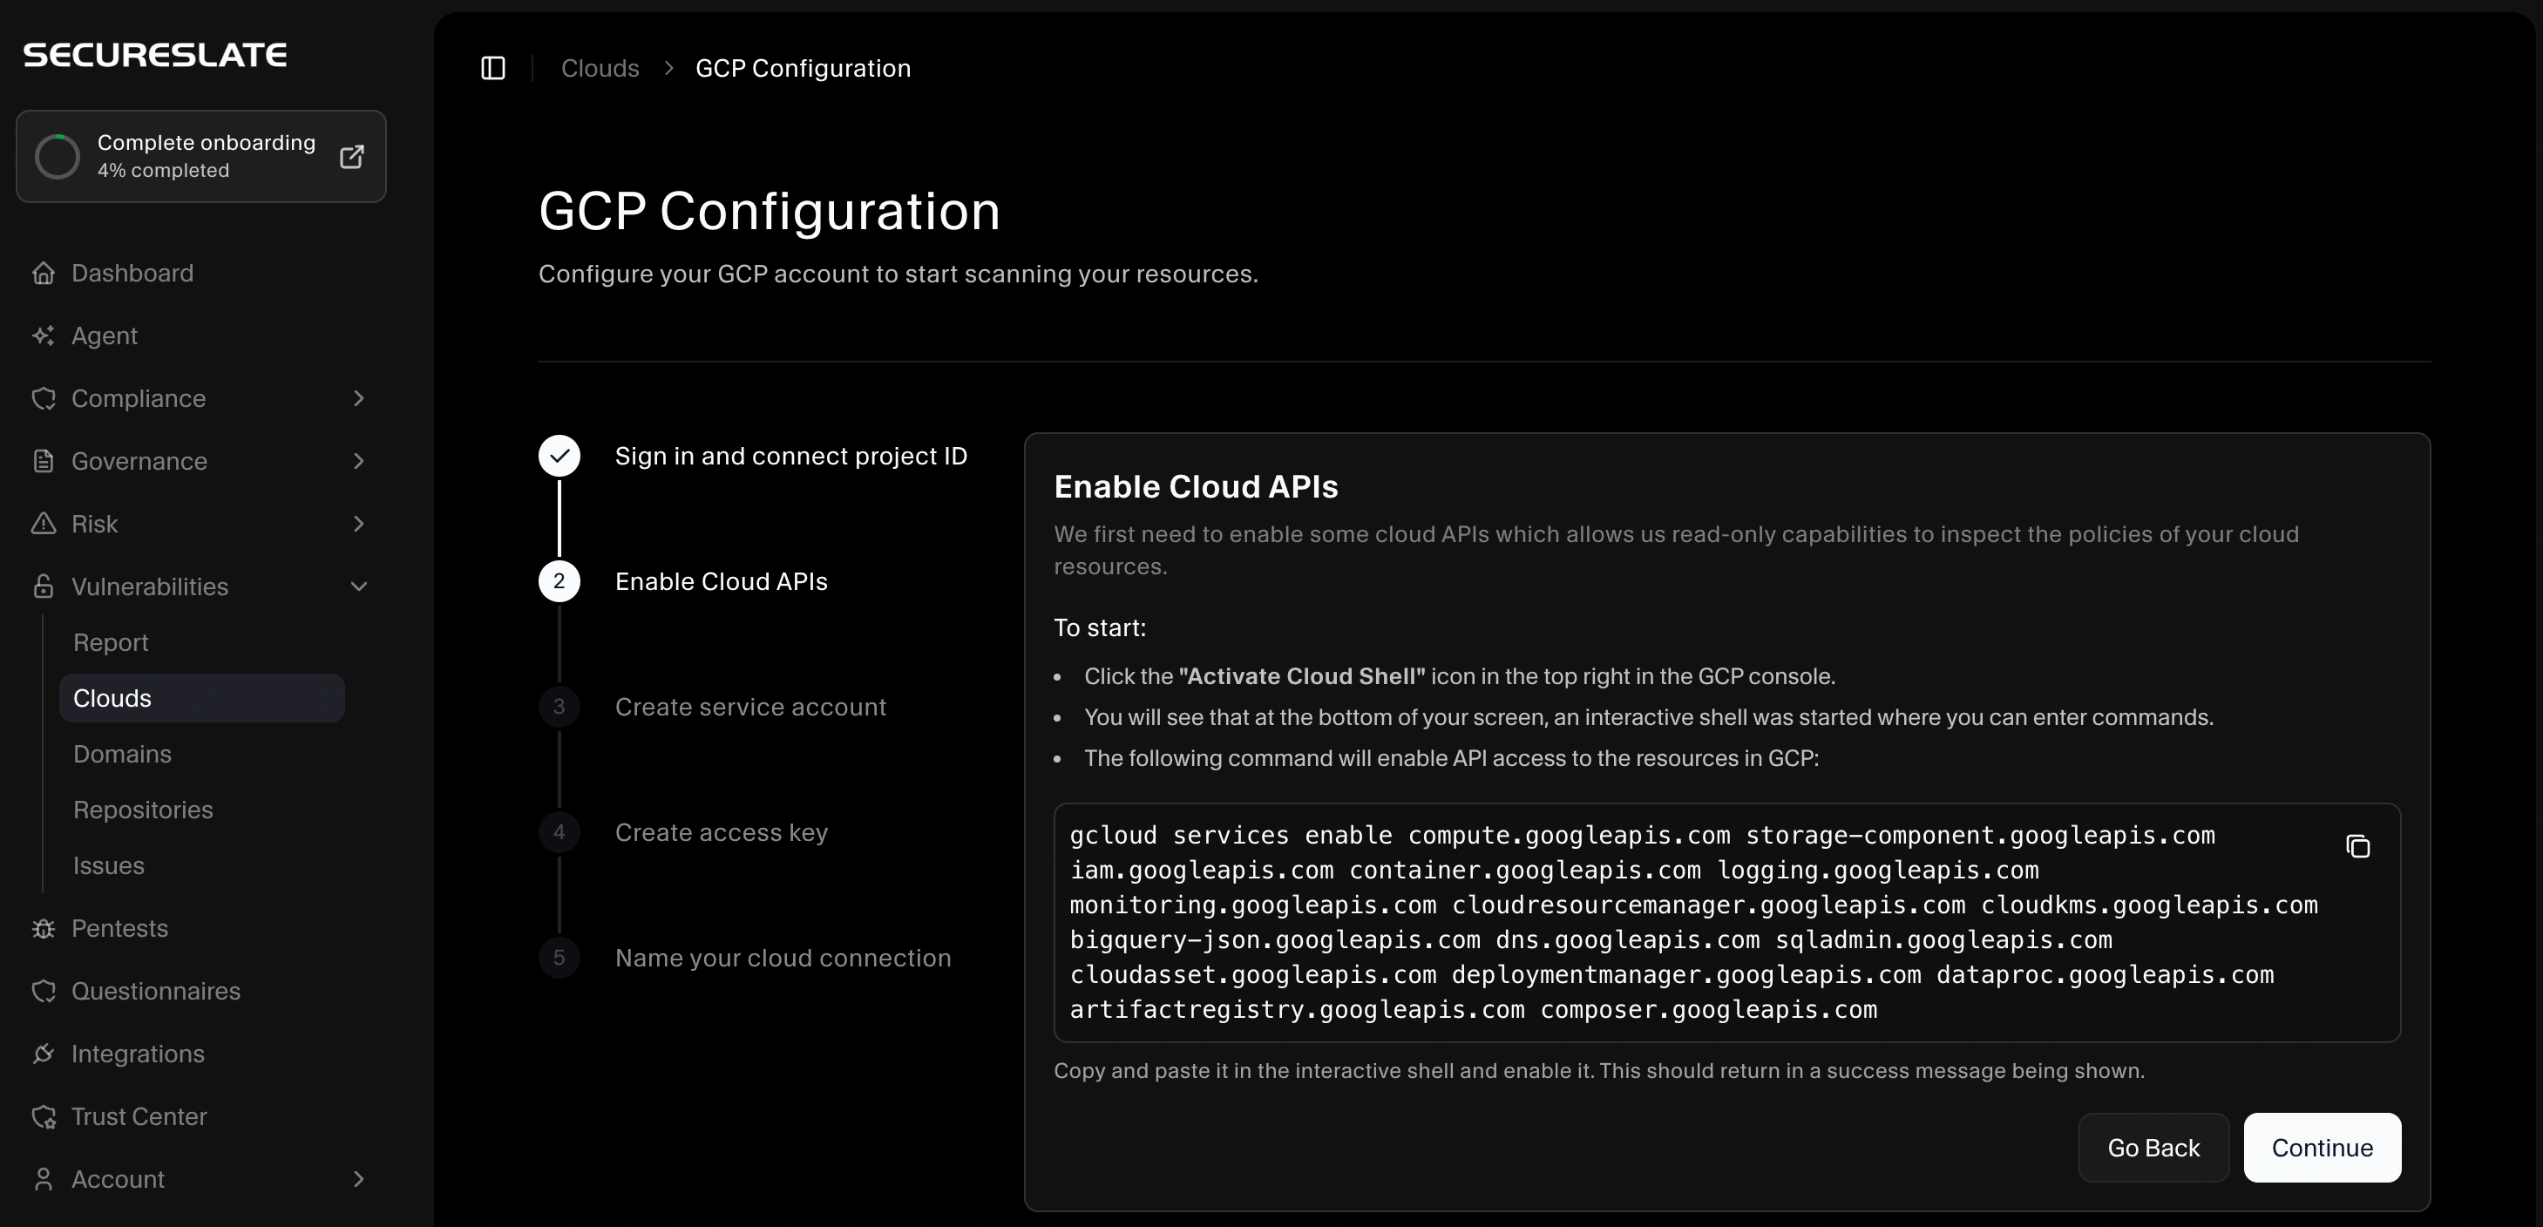Click the Questionnaires icon in sidebar
This screenshot has width=2543, height=1227.
(44, 991)
